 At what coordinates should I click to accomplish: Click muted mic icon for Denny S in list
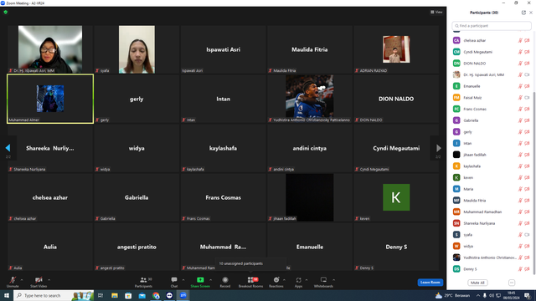tap(520, 269)
